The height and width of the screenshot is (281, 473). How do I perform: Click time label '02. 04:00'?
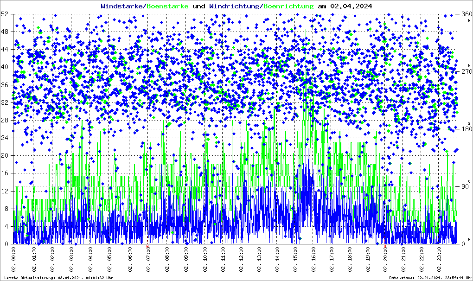pyautogui.click(x=90, y=259)
